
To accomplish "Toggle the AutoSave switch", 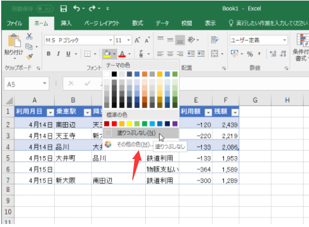I will 45,9.
